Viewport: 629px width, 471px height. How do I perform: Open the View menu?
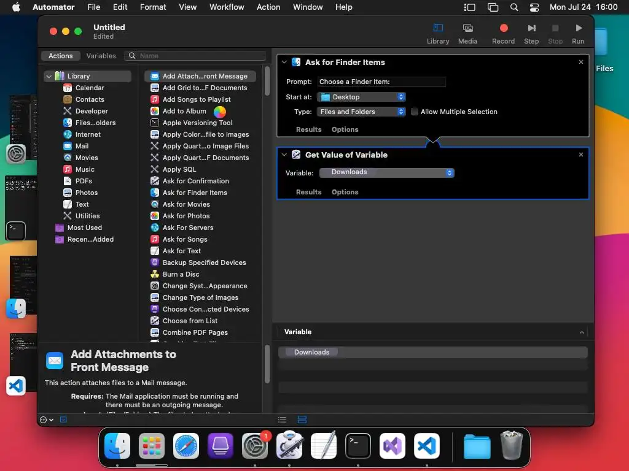point(188,7)
